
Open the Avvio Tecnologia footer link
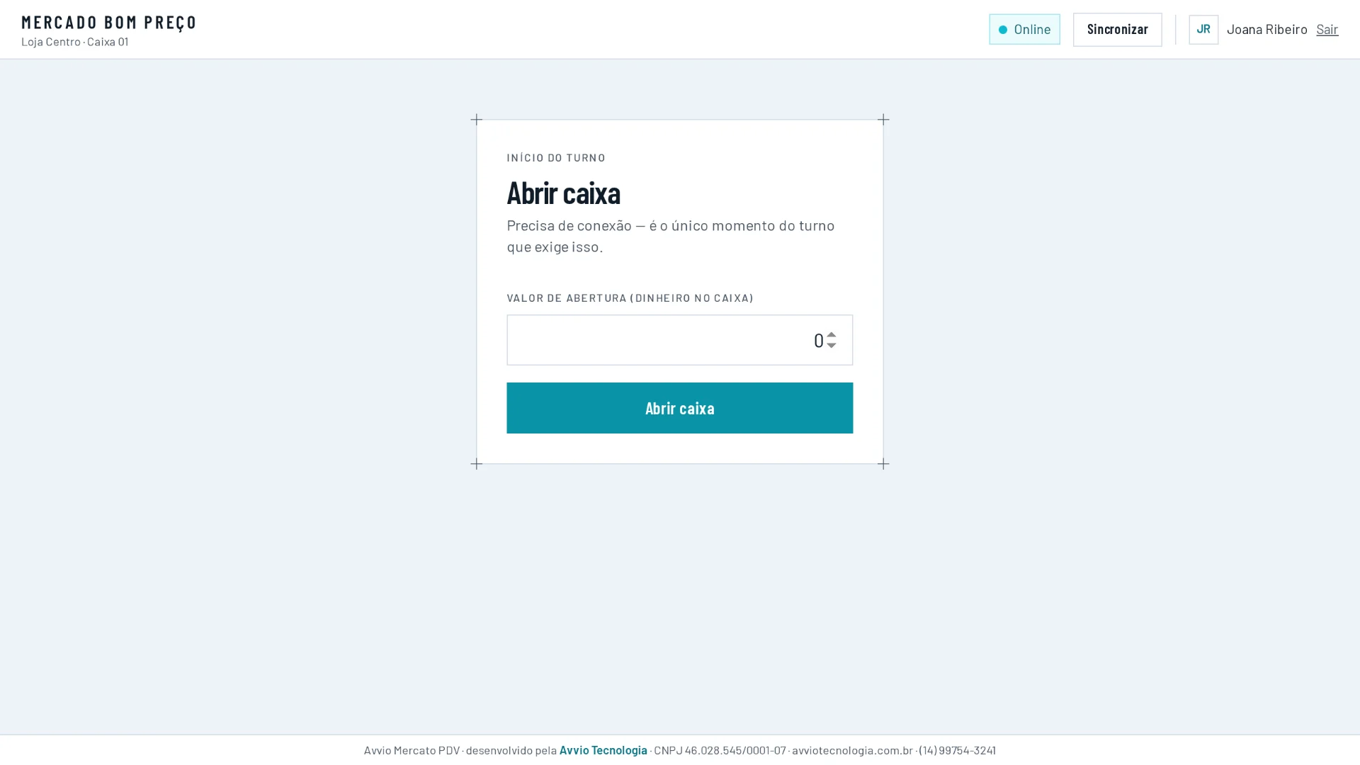603,750
